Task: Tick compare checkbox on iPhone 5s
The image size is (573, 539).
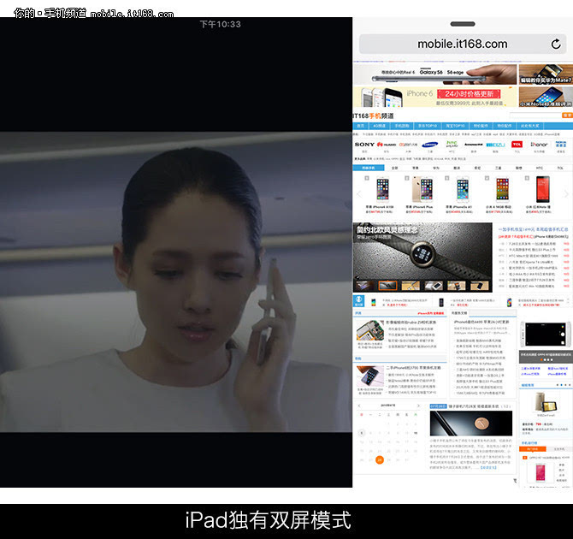Action: click(x=447, y=178)
